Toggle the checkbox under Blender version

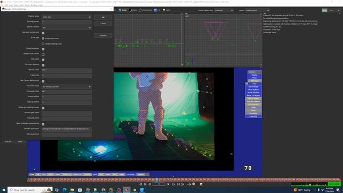tap(43, 33)
